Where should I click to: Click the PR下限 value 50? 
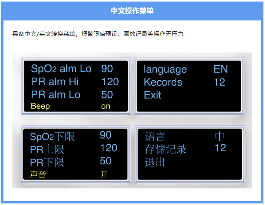(106, 161)
